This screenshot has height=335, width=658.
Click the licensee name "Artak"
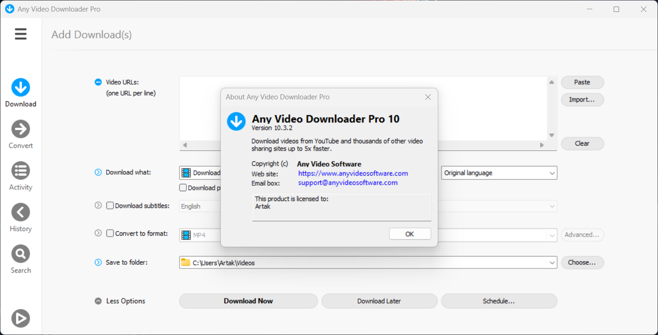point(263,207)
